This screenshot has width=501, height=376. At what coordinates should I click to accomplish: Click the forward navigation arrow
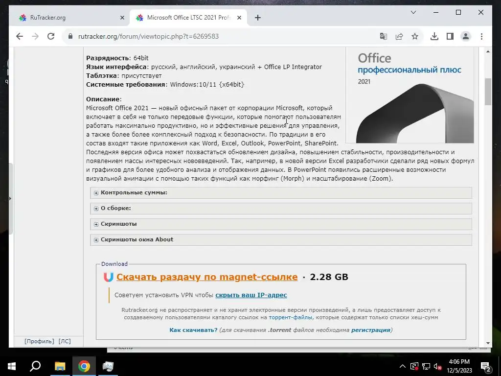(35, 36)
